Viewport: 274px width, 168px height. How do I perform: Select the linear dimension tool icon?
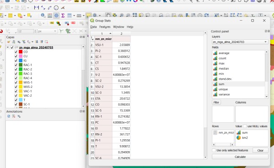coord(37,7)
